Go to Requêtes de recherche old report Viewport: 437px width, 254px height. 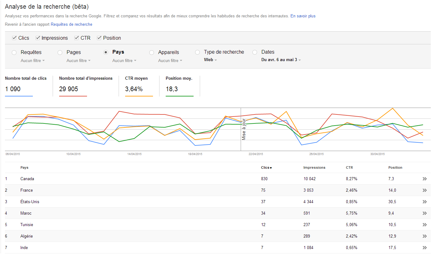point(71,24)
